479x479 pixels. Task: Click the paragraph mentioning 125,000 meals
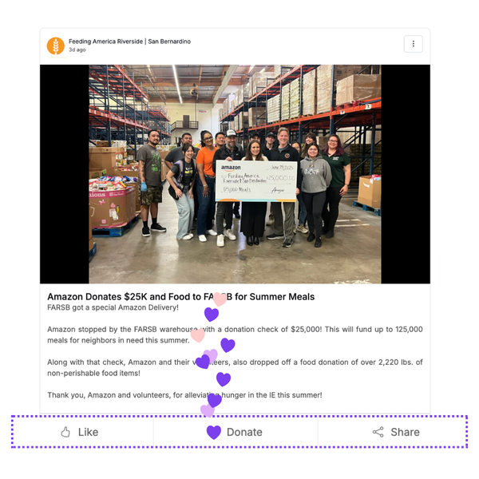(x=235, y=335)
